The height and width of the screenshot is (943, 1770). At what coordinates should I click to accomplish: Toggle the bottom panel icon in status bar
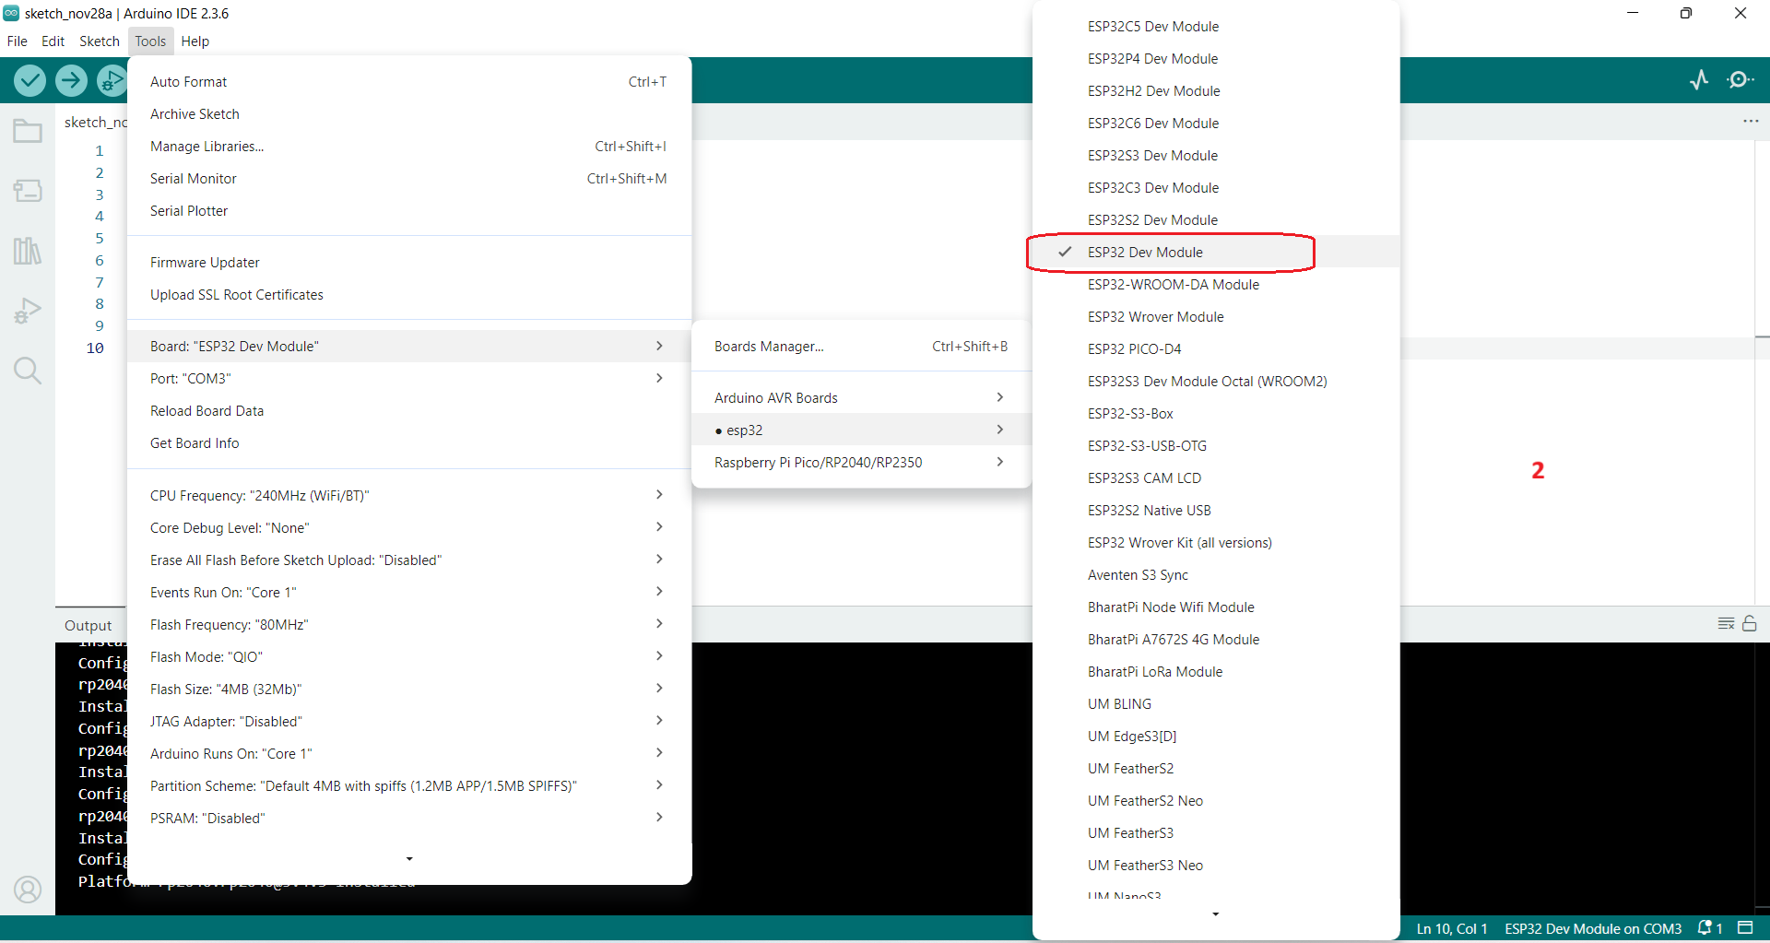click(x=1745, y=927)
